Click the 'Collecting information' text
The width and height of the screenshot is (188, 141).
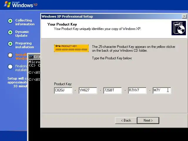point(25,22)
